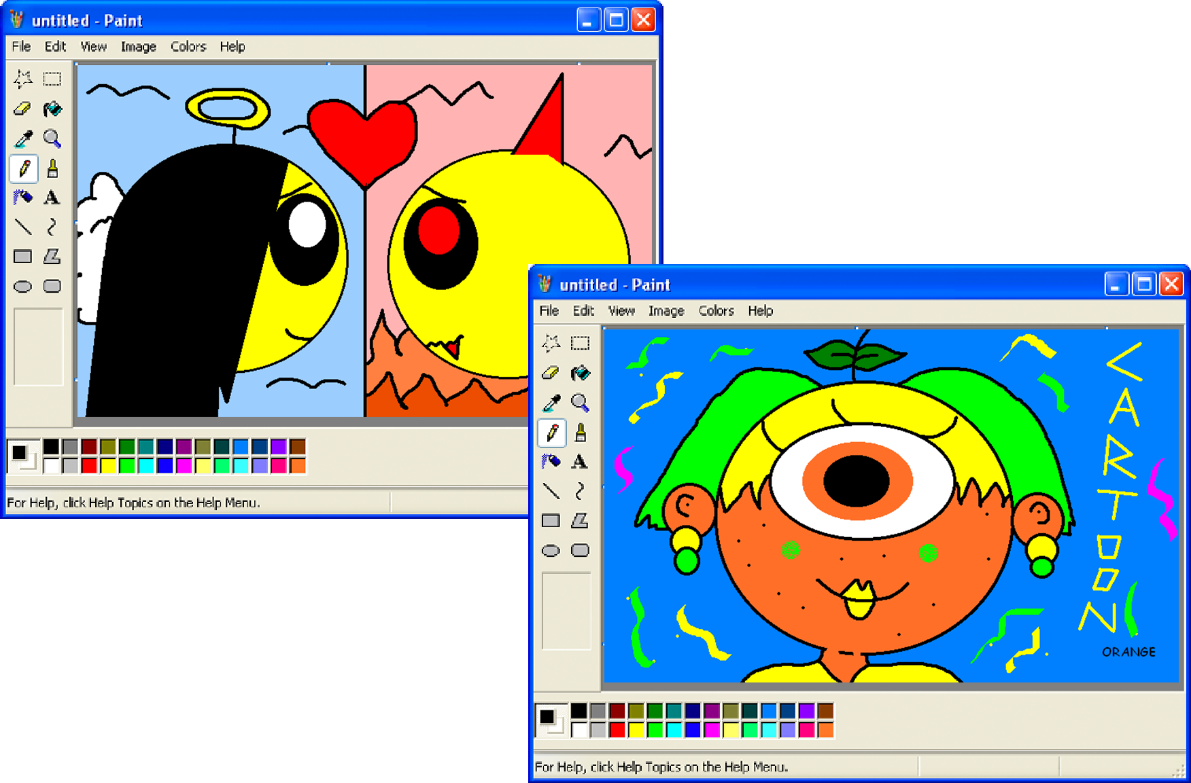Image resolution: width=1191 pixels, height=783 pixels.
Task: Activate the Text tool
Action: 581,461
